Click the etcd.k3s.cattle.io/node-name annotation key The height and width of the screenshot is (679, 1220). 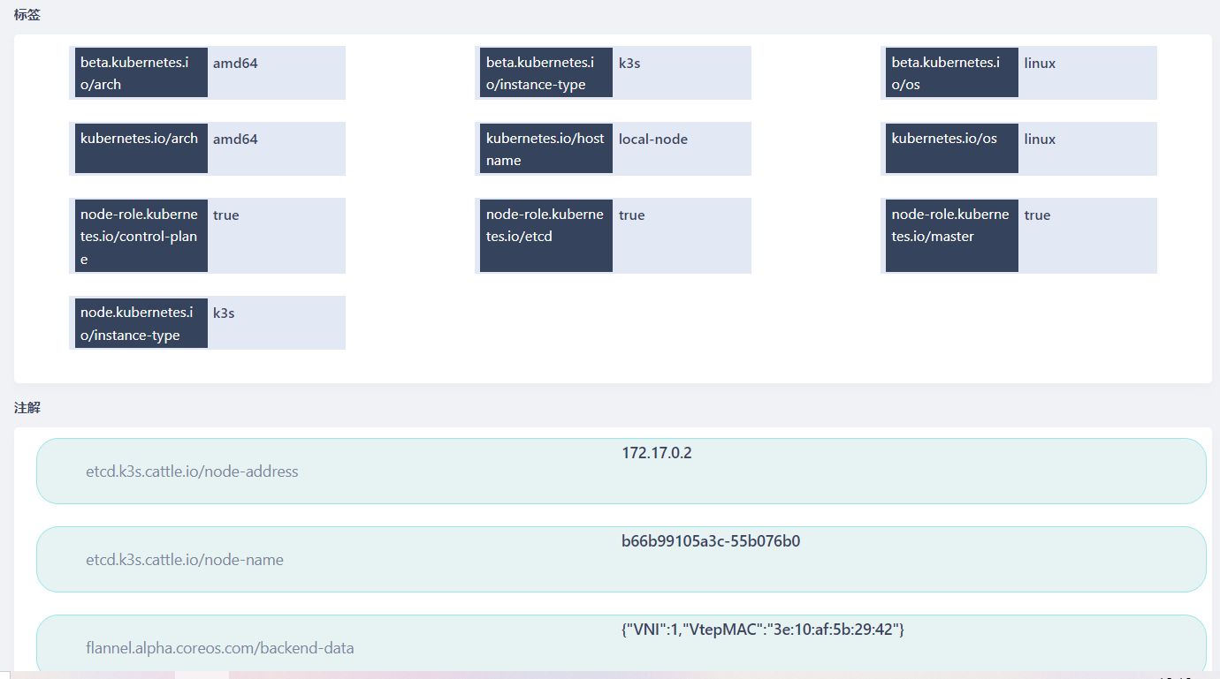tap(185, 560)
